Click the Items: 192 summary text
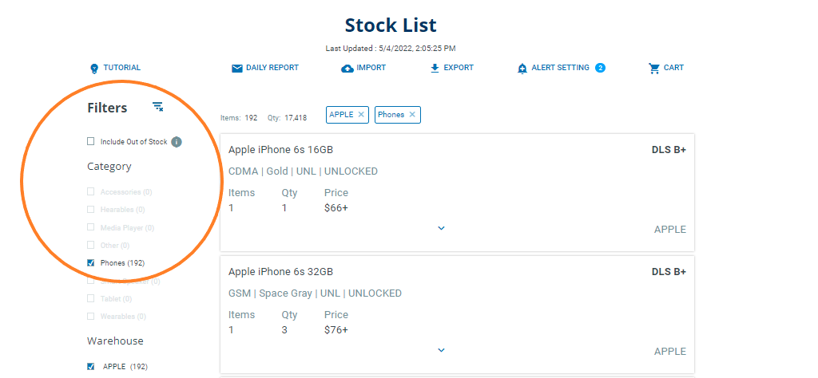The image size is (818, 378). click(x=239, y=118)
